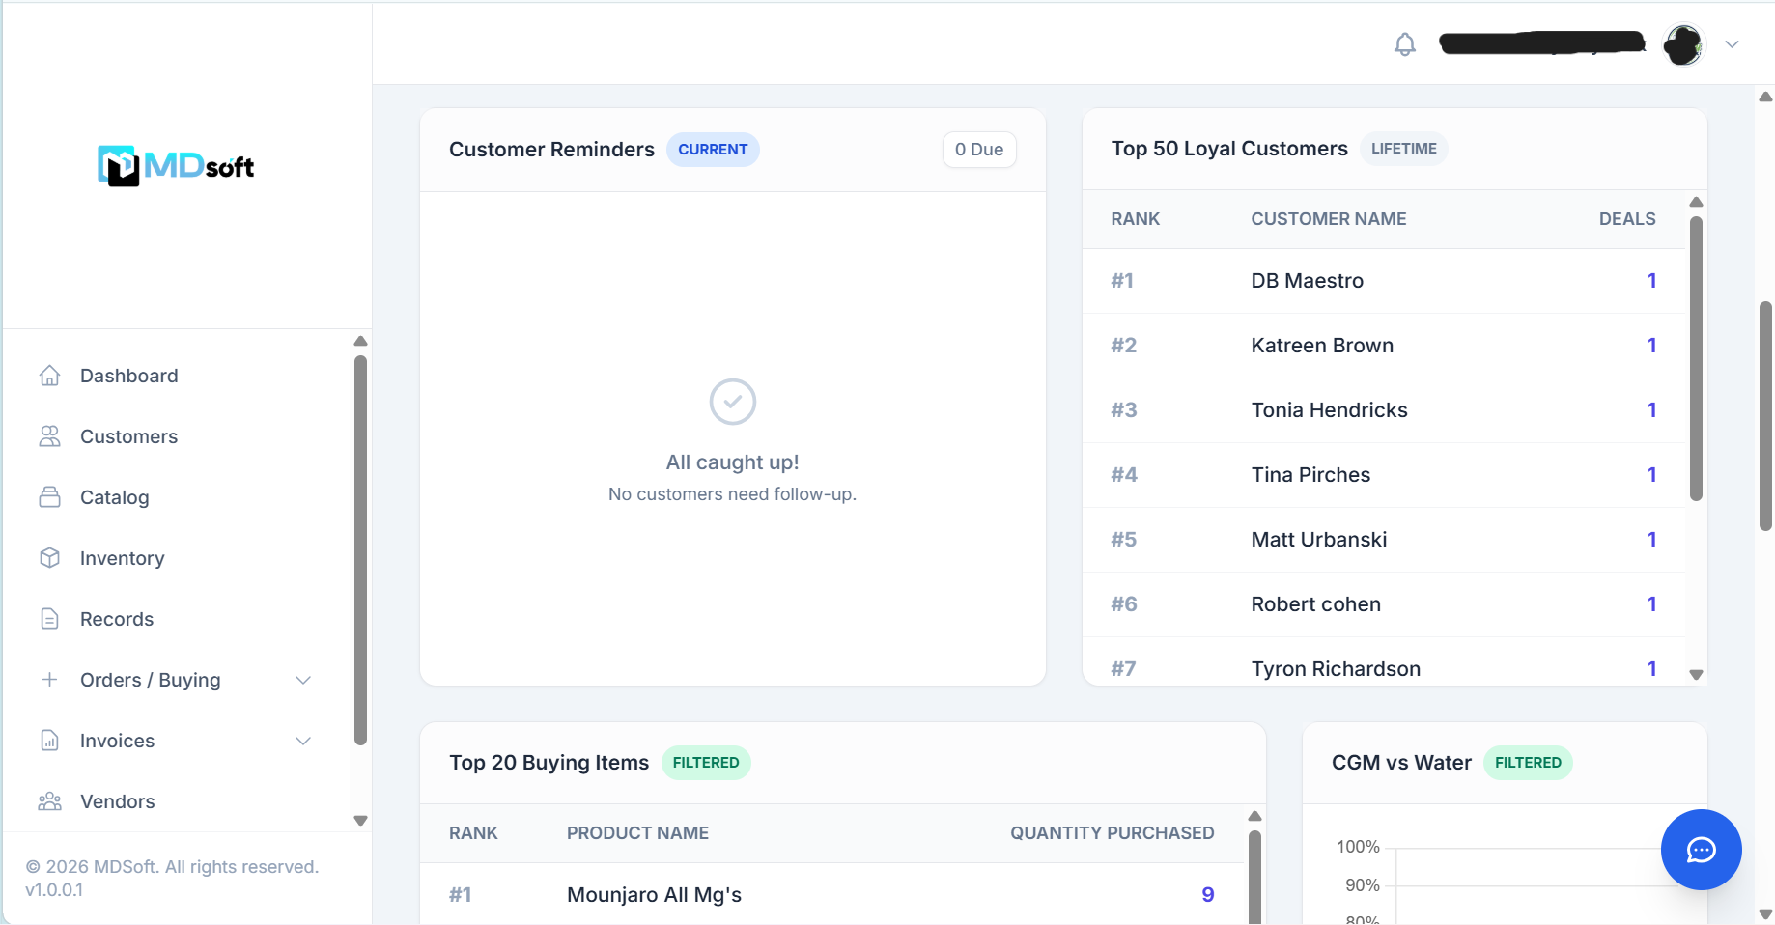The image size is (1775, 925).
Task: Open the Customers menu item
Action: point(129,436)
